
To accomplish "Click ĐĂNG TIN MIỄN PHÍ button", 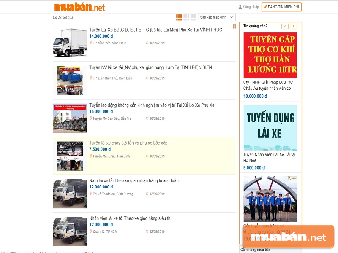I will [x=281, y=7].
